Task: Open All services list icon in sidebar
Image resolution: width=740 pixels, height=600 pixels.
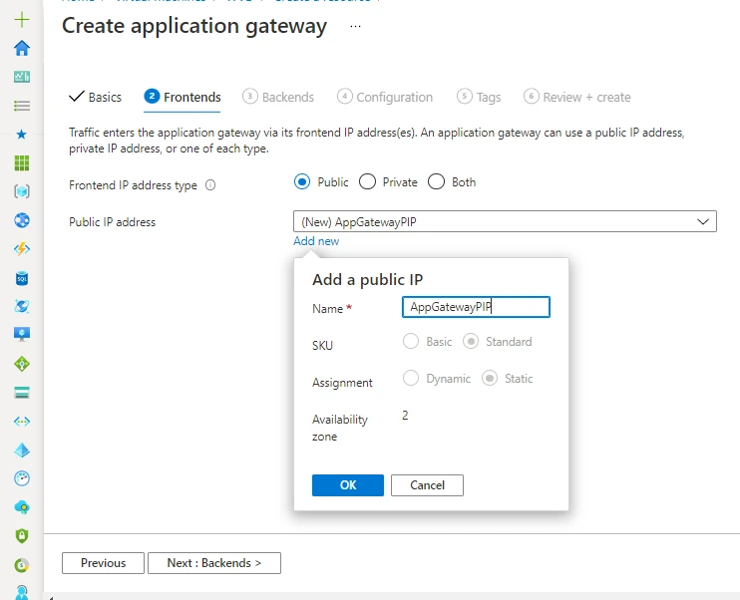Action: [22, 105]
